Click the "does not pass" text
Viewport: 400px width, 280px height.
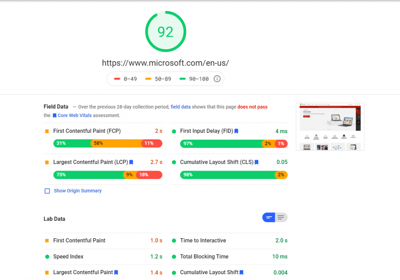pyautogui.click(x=253, y=107)
